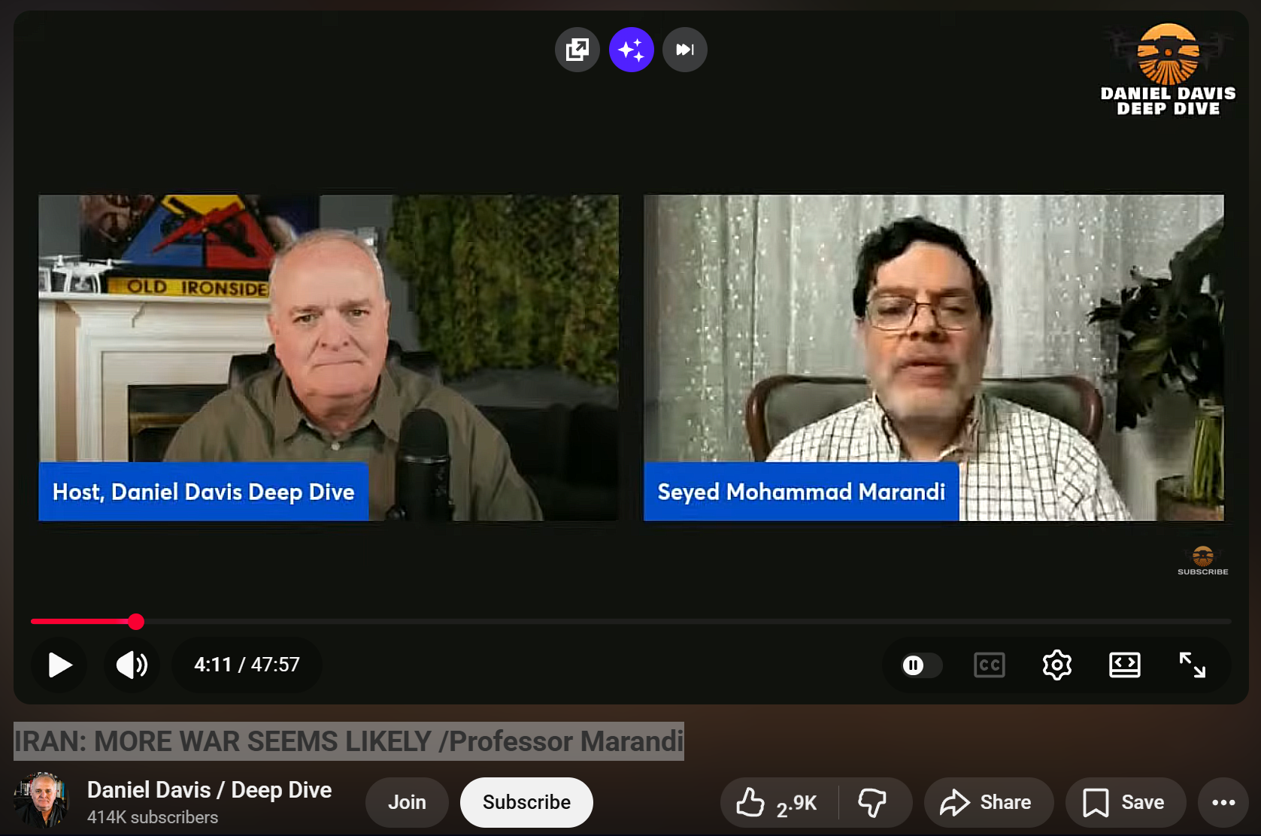Toggle the autoplay switch

(921, 665)
